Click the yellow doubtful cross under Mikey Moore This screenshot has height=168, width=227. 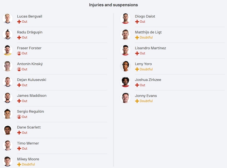click(x=19, y=164)
